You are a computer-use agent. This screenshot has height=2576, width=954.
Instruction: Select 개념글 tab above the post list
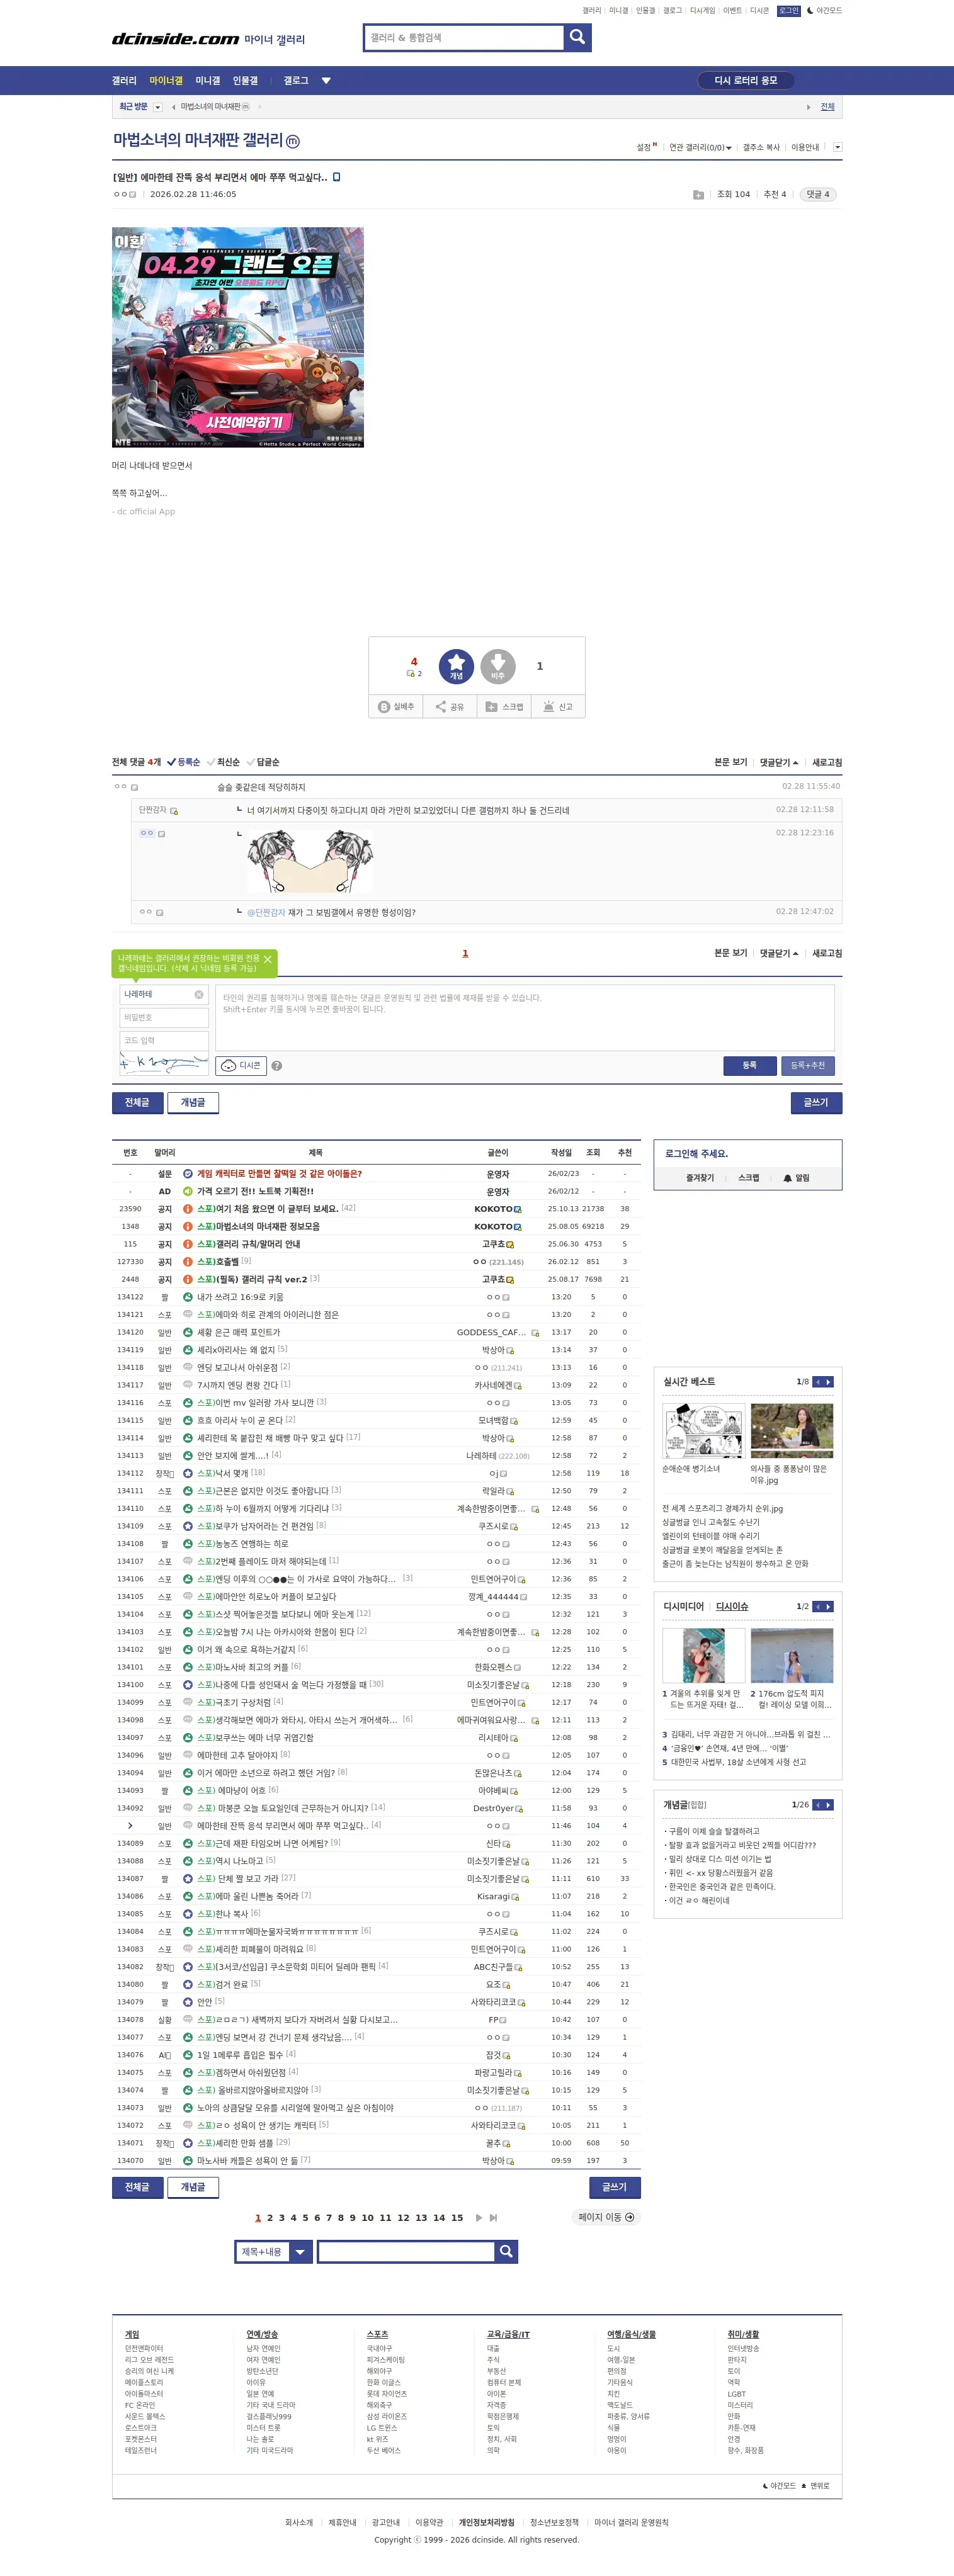click(193, 1102)
